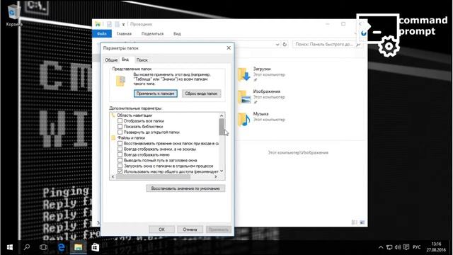Select the Изображения folder icon
Viewport: 453px width, 255px height.
point(243,97)
